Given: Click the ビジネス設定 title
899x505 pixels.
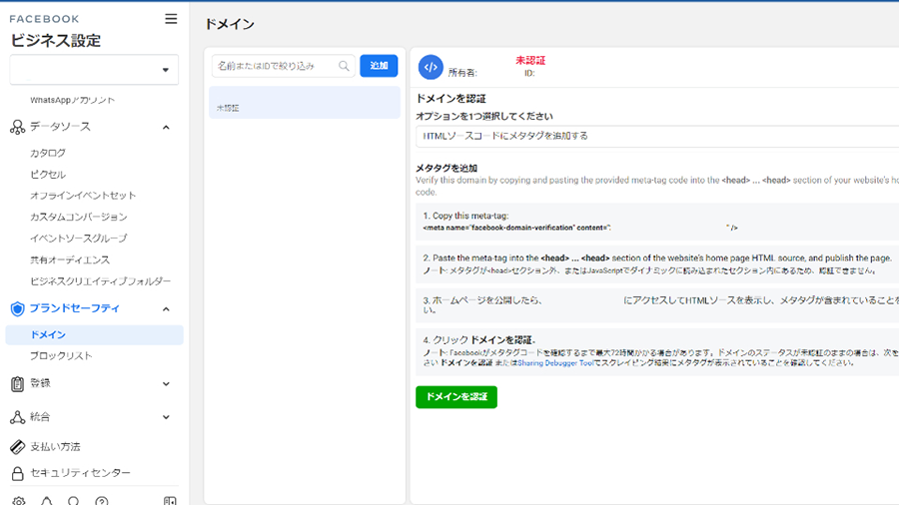Looking at the screenshot, I should 56,41.
